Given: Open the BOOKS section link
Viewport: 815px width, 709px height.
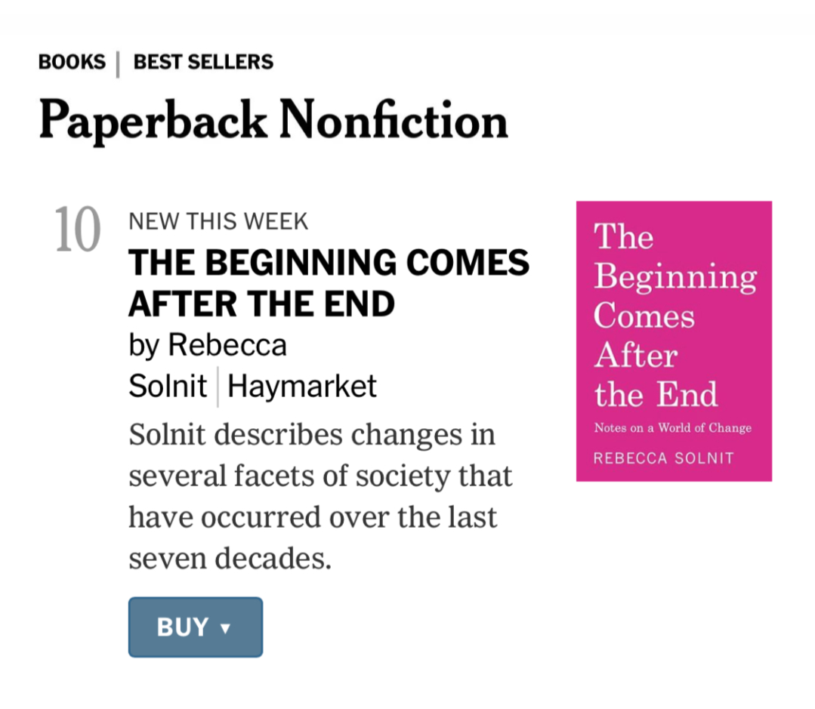Looking at the screenshot, I should click(x=72, y=62).
